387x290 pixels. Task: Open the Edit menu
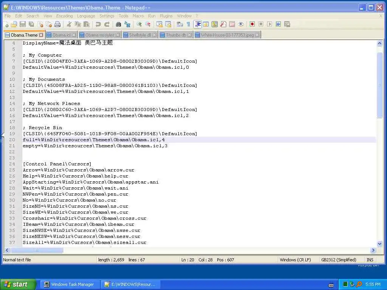19,16
